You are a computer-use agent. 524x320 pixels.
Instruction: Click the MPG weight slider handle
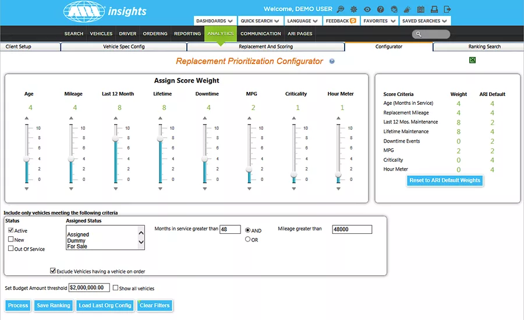pyautogui.click(x=249, y=169)
